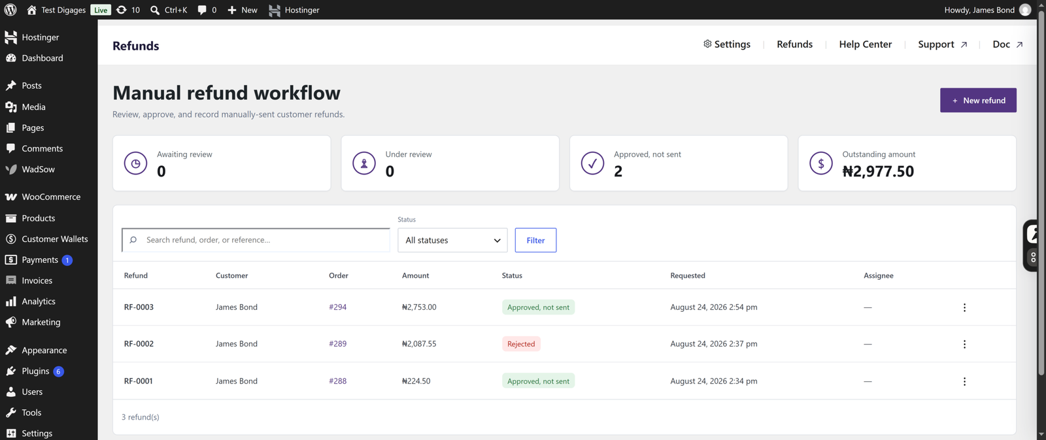Open the three-dot menu for RF-0003
The height and width of the screenshot is (440, 1046).
point(964,307)
